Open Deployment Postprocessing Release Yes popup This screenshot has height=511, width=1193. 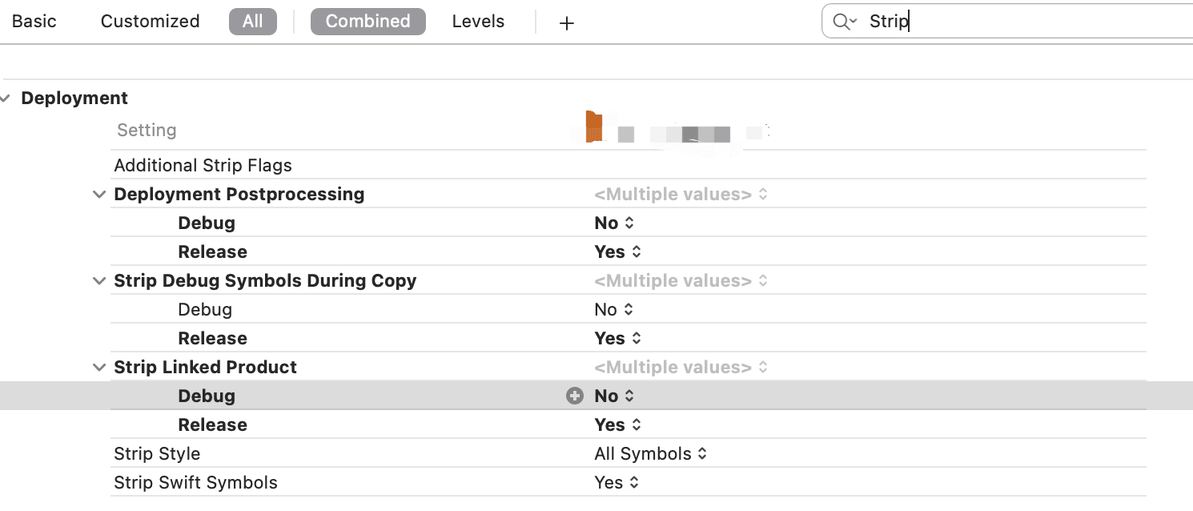(x=618, y=251)
